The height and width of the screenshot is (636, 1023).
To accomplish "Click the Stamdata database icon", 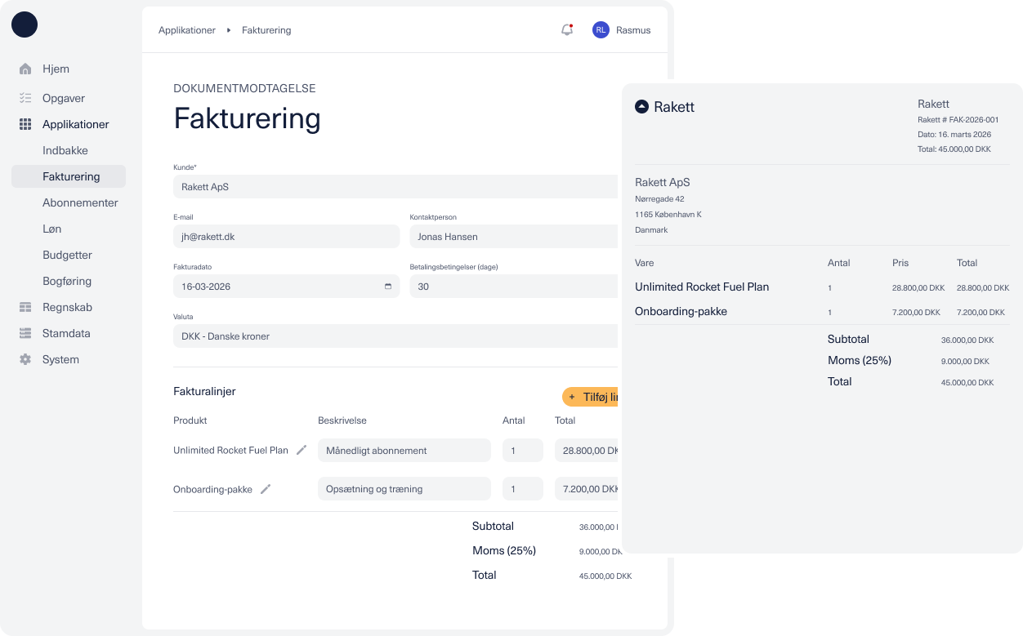I will click(25, 333).
